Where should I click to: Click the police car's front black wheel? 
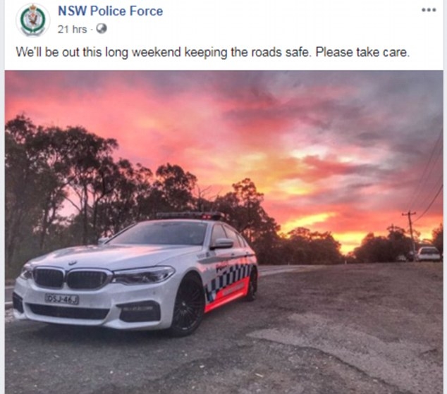click(188, 305)
